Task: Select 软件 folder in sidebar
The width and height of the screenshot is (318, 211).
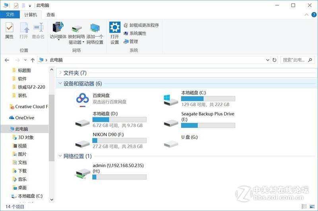Action: (19, 79)
